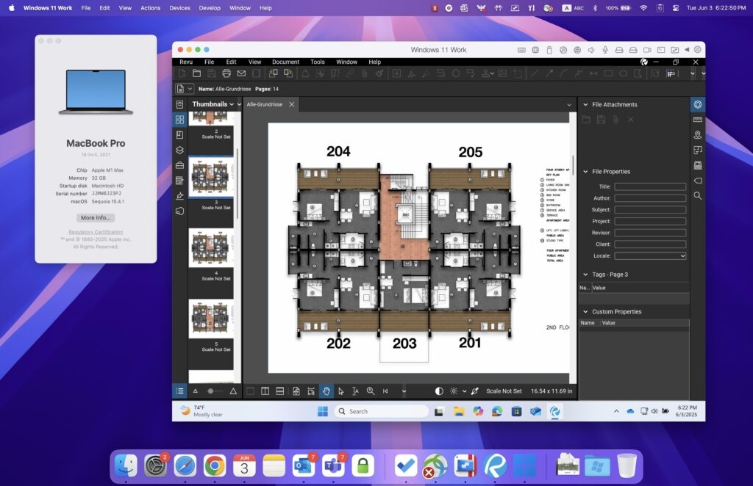This screenshot has height=486, width=753.
Task: Toggle the dark/light page contrast mode
Action: coord(438,391)
